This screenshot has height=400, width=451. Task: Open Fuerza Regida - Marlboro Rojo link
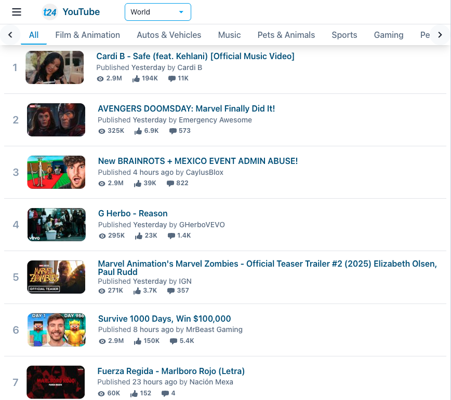(171, 371)
